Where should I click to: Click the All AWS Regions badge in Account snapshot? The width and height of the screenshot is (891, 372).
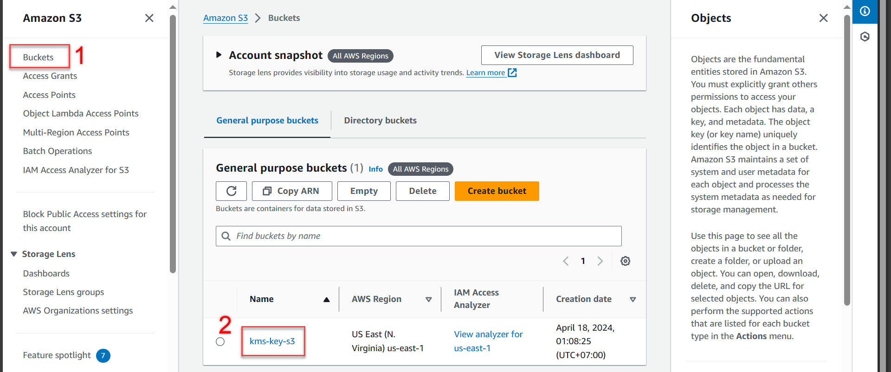[361, 56]
